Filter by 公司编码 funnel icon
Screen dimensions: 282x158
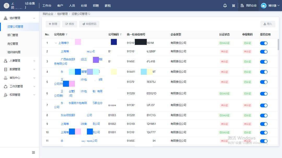coord(121,34)
